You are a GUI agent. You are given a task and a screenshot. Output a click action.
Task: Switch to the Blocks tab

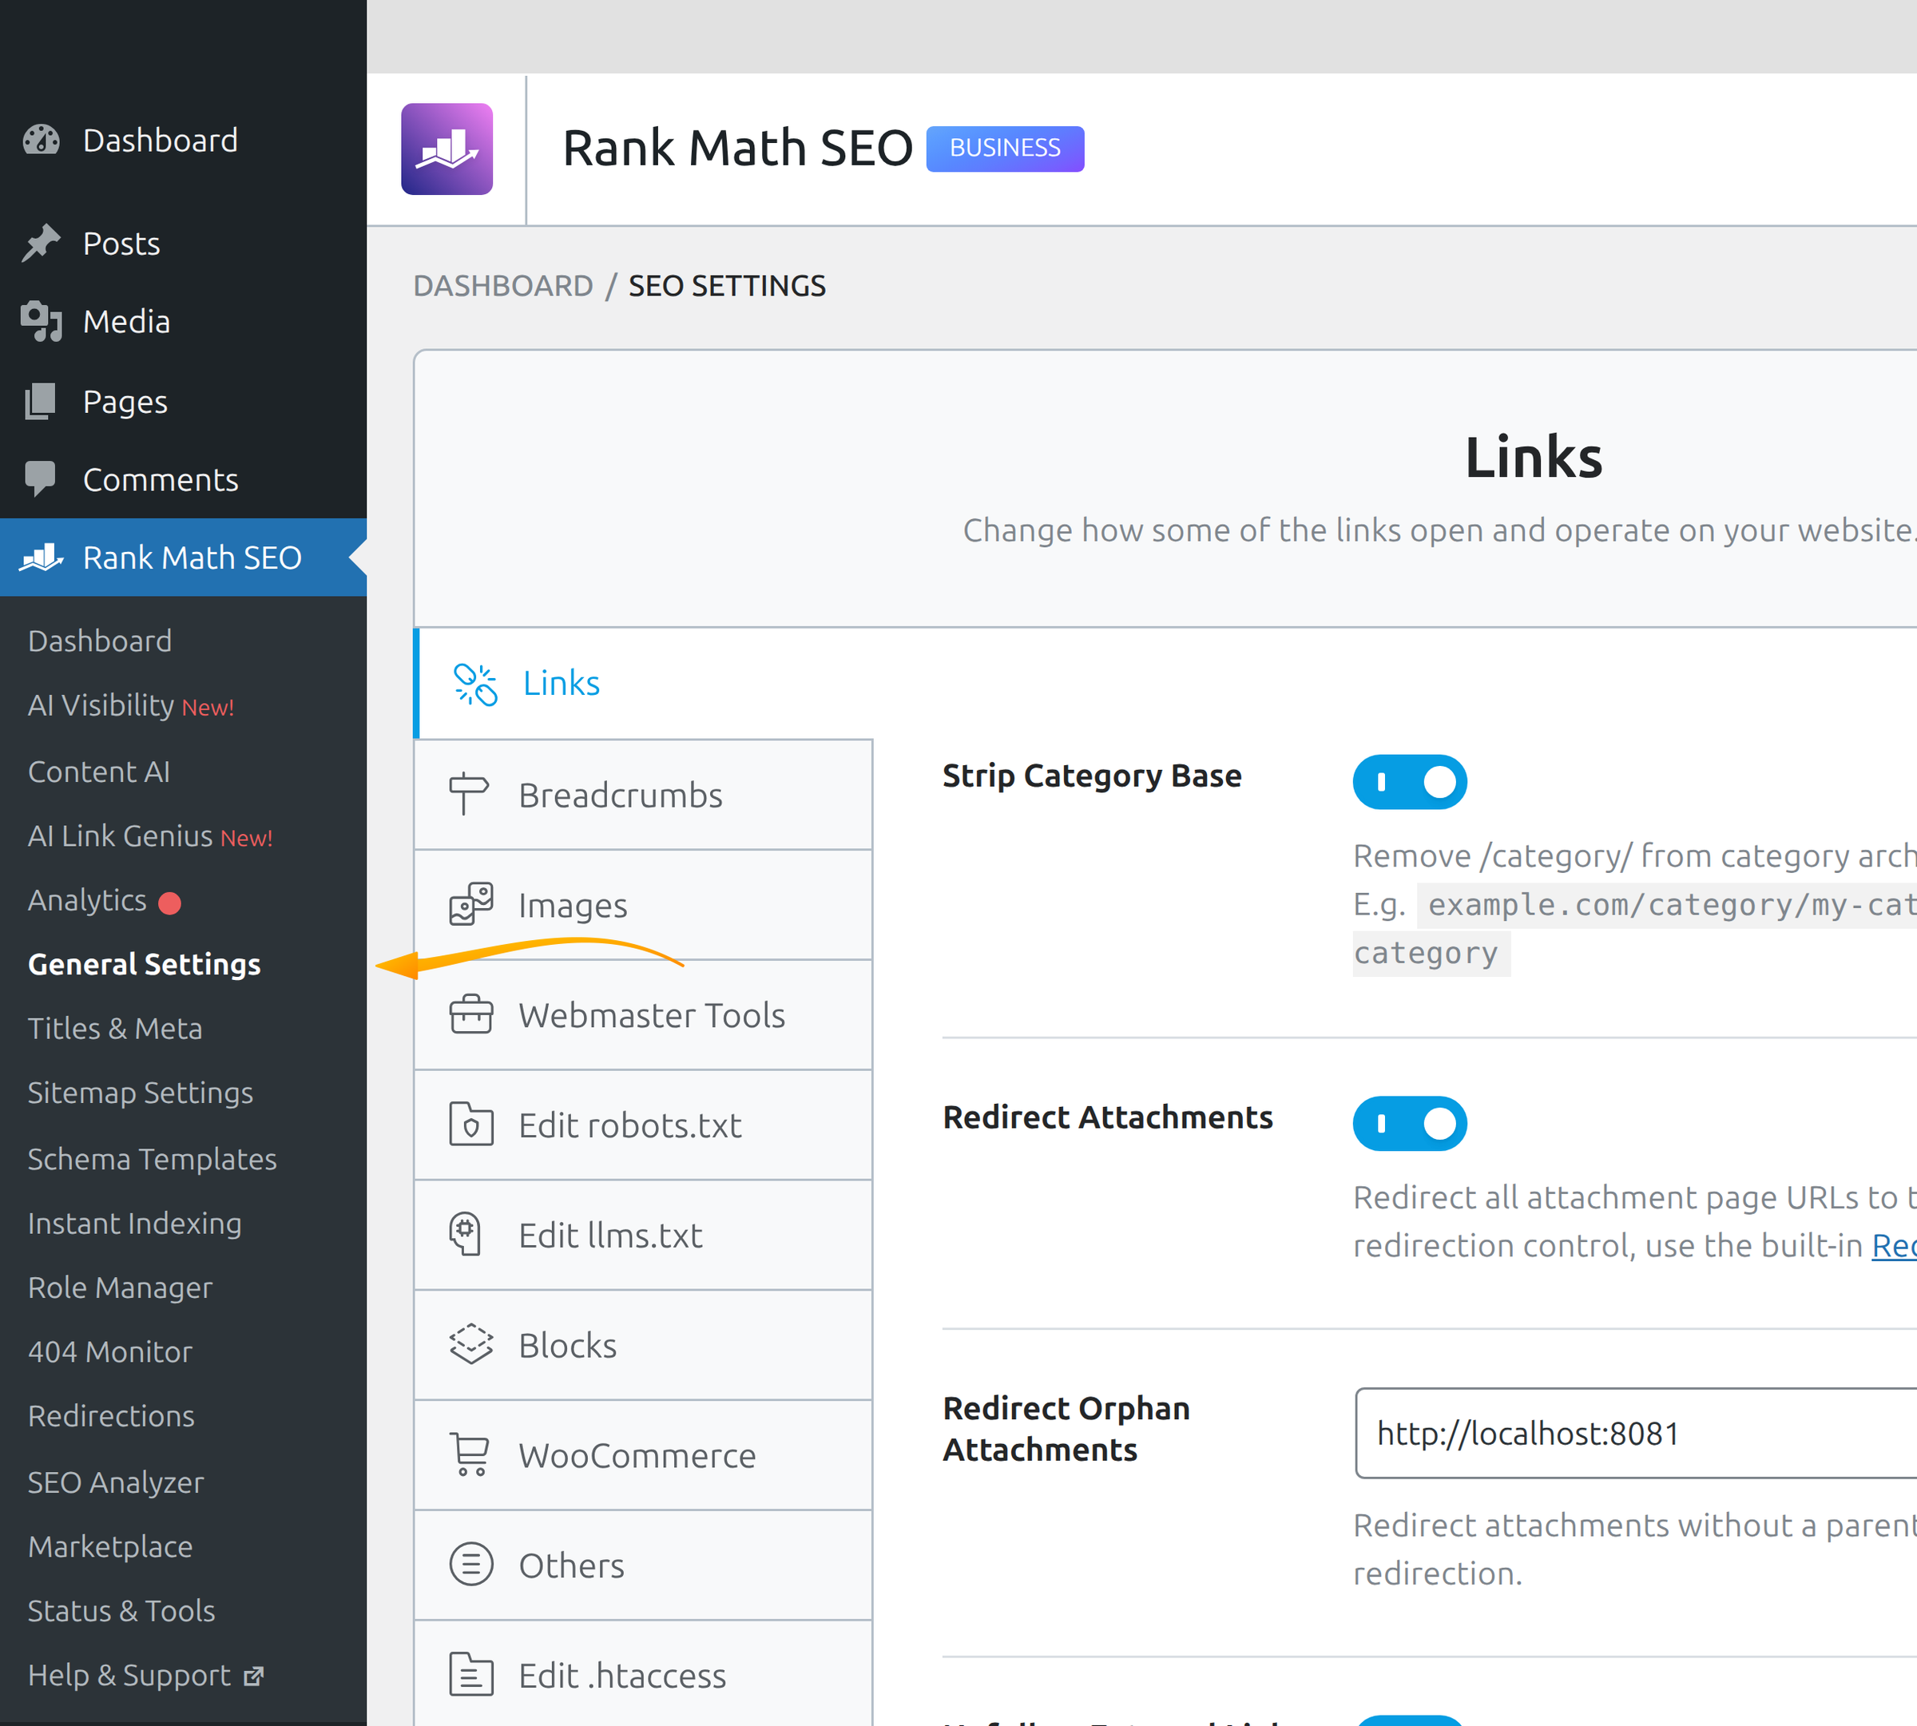(x=644, y=1345)
